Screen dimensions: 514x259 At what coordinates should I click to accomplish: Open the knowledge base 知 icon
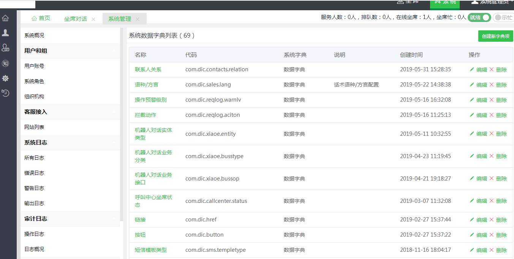(5, 63)
